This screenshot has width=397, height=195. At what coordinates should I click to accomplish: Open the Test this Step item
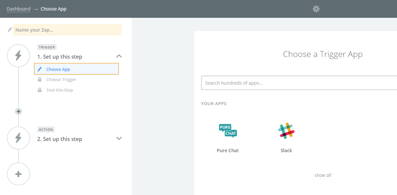60,90
